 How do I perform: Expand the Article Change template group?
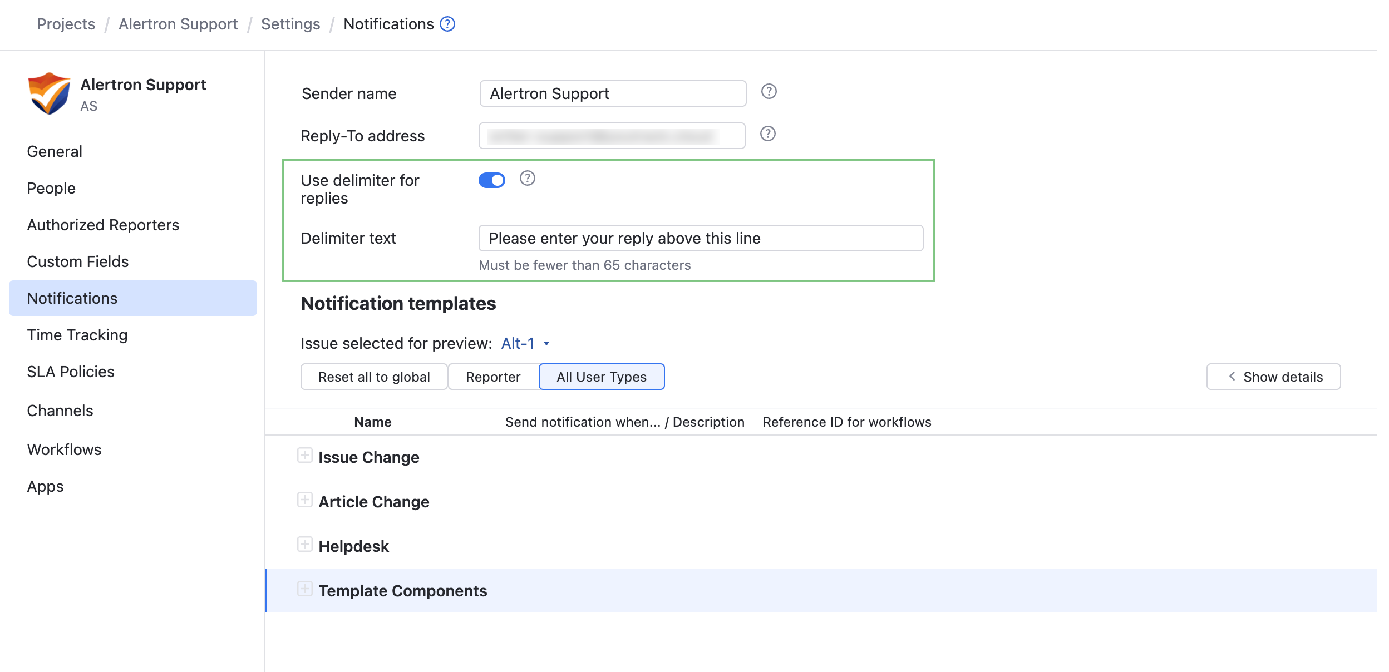(x=304, y=500)
